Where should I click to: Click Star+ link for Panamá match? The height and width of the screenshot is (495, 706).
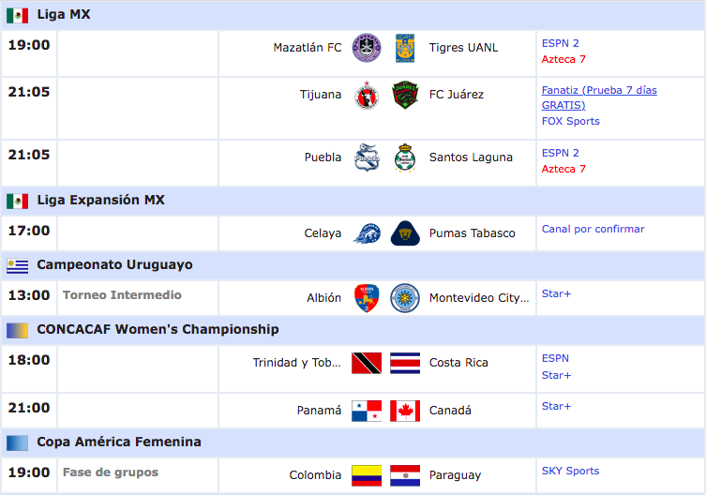pyautogui.click(x=556, y=406)
